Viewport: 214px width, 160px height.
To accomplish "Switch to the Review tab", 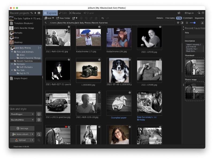I will click(77, 13).
